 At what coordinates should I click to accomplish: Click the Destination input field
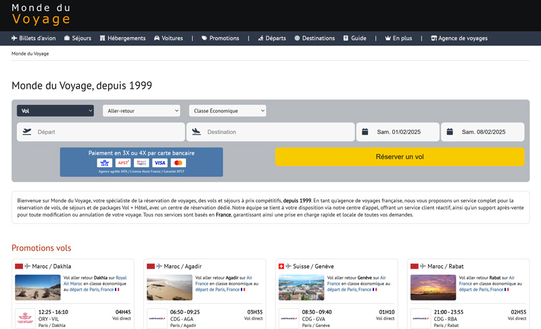pyautogui.click(x=277, y=132)
